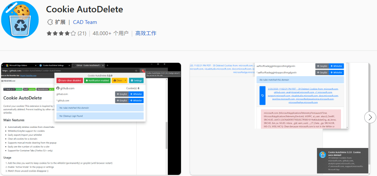Click the Settings gear button in popup
This screenshot has width=377, height=176.
[136, 80]
